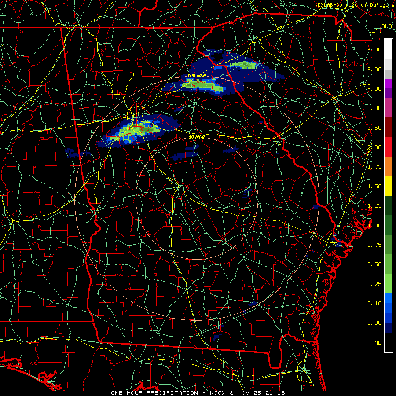Click the "100 NMI" range ring label
The width and height of the screenshot is (396, 396).
197,76
